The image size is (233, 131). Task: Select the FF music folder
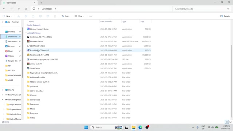coord(89,95)
